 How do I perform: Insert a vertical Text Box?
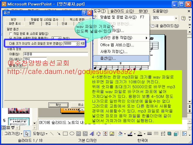point(85,133)
